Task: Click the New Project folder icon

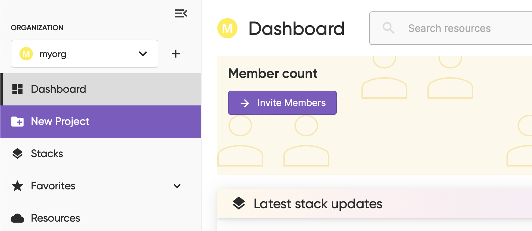Action: point(17,122)
